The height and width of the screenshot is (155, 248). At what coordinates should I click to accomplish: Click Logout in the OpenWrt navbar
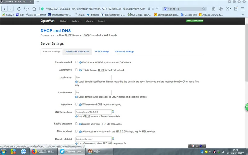(x=102, y=21)
